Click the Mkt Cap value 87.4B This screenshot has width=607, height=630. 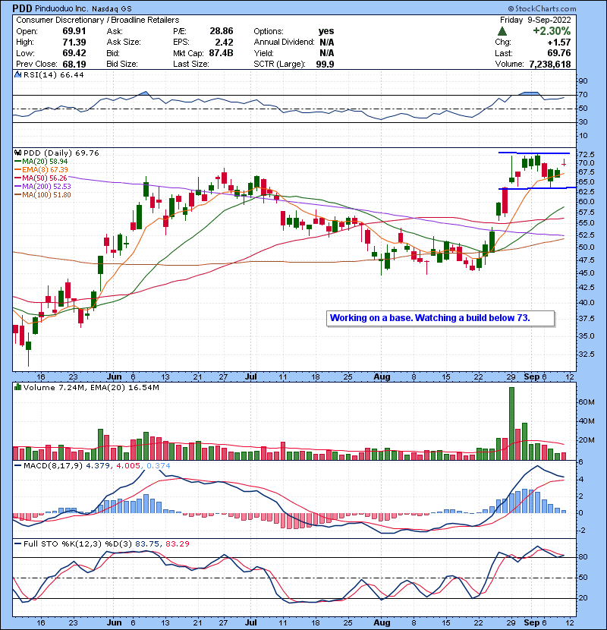[x=221, y=53]
